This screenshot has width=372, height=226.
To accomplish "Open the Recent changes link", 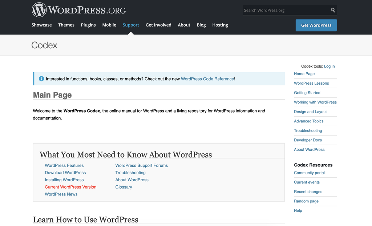I will coord(308,192).
